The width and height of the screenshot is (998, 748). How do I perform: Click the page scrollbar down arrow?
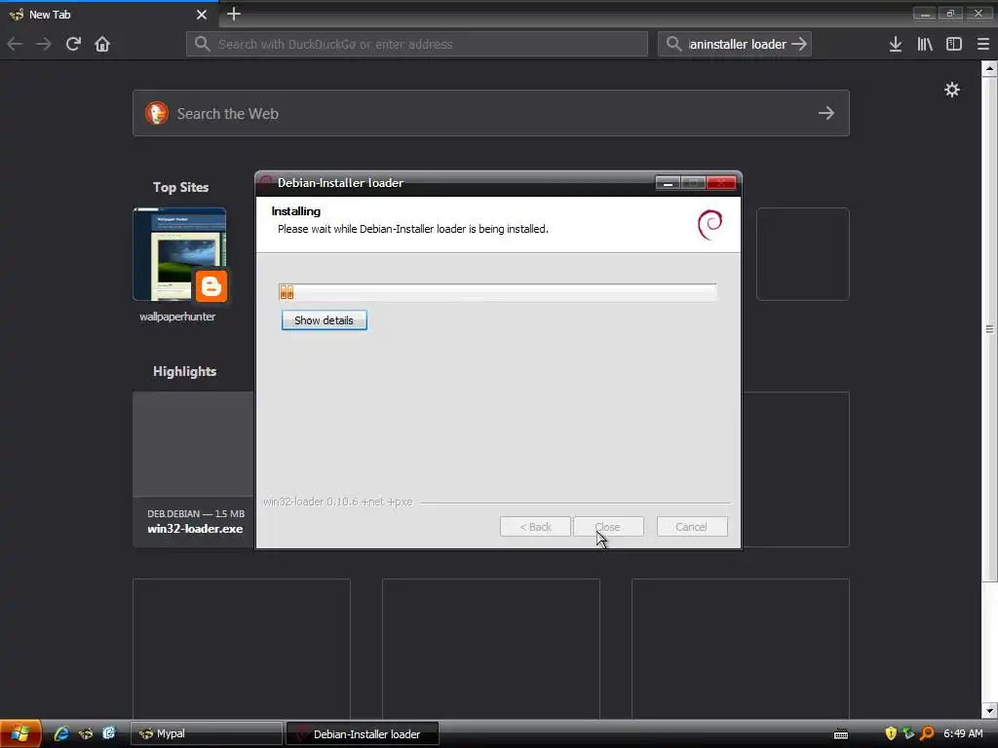tap(989, 710)
